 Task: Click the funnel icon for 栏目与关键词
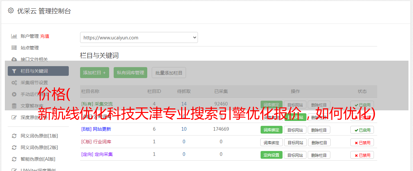(x=14, y=71)
